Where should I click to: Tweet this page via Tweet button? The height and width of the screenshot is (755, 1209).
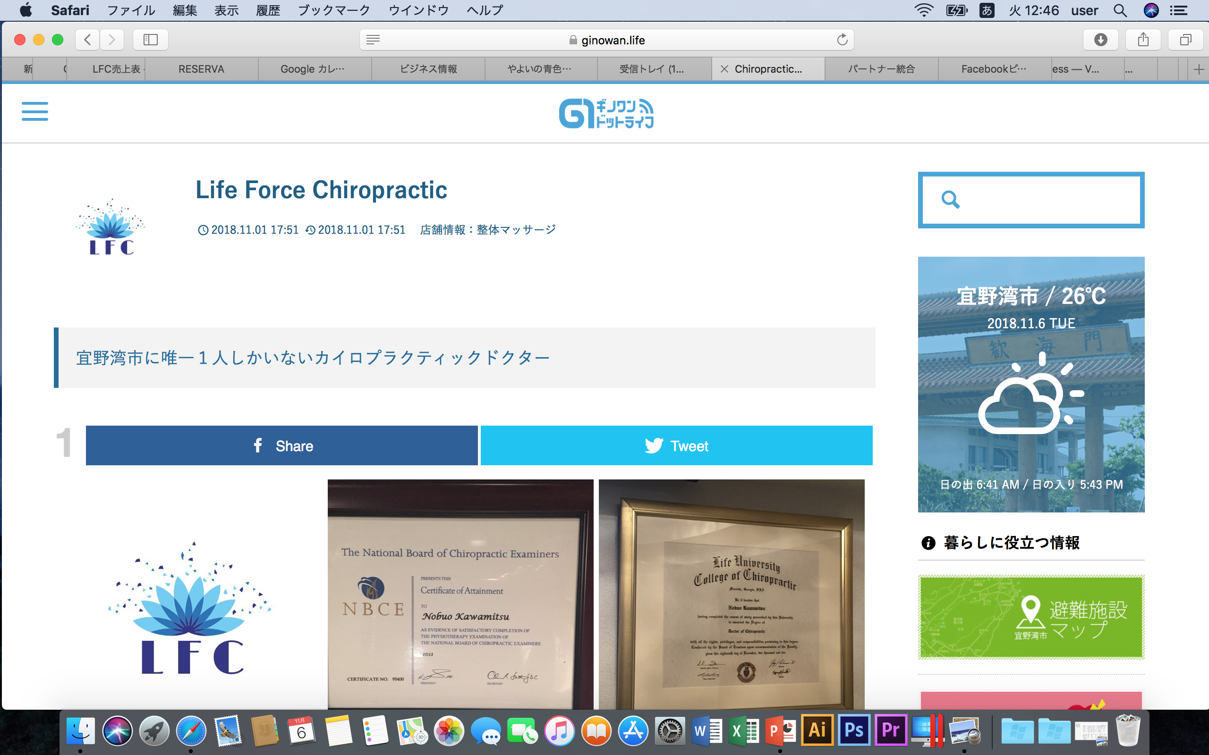(x=676, y=445)
